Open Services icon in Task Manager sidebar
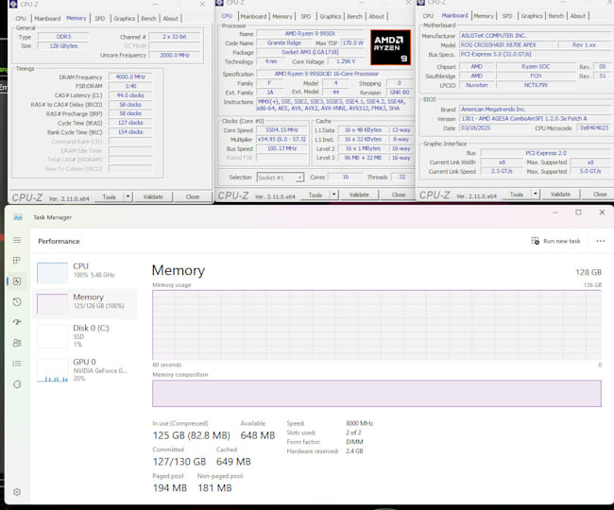 pos(17,384)
